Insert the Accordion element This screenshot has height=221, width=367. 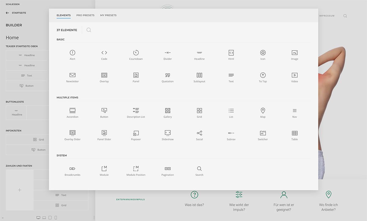pyautogui.click(x=72, y=113)
